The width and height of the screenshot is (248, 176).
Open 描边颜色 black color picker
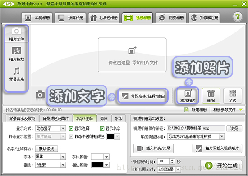coord(100,165)
